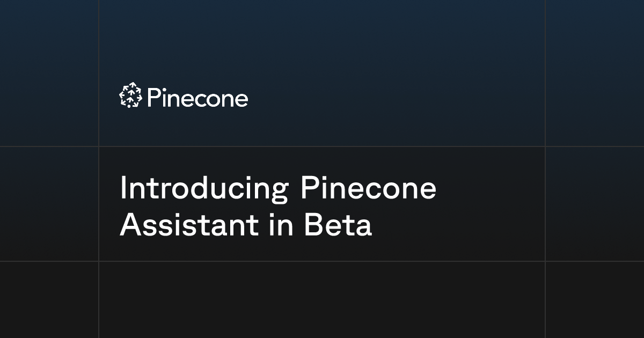Click the horizontal line below the headline
644x338 pixels.
(322, 261)
